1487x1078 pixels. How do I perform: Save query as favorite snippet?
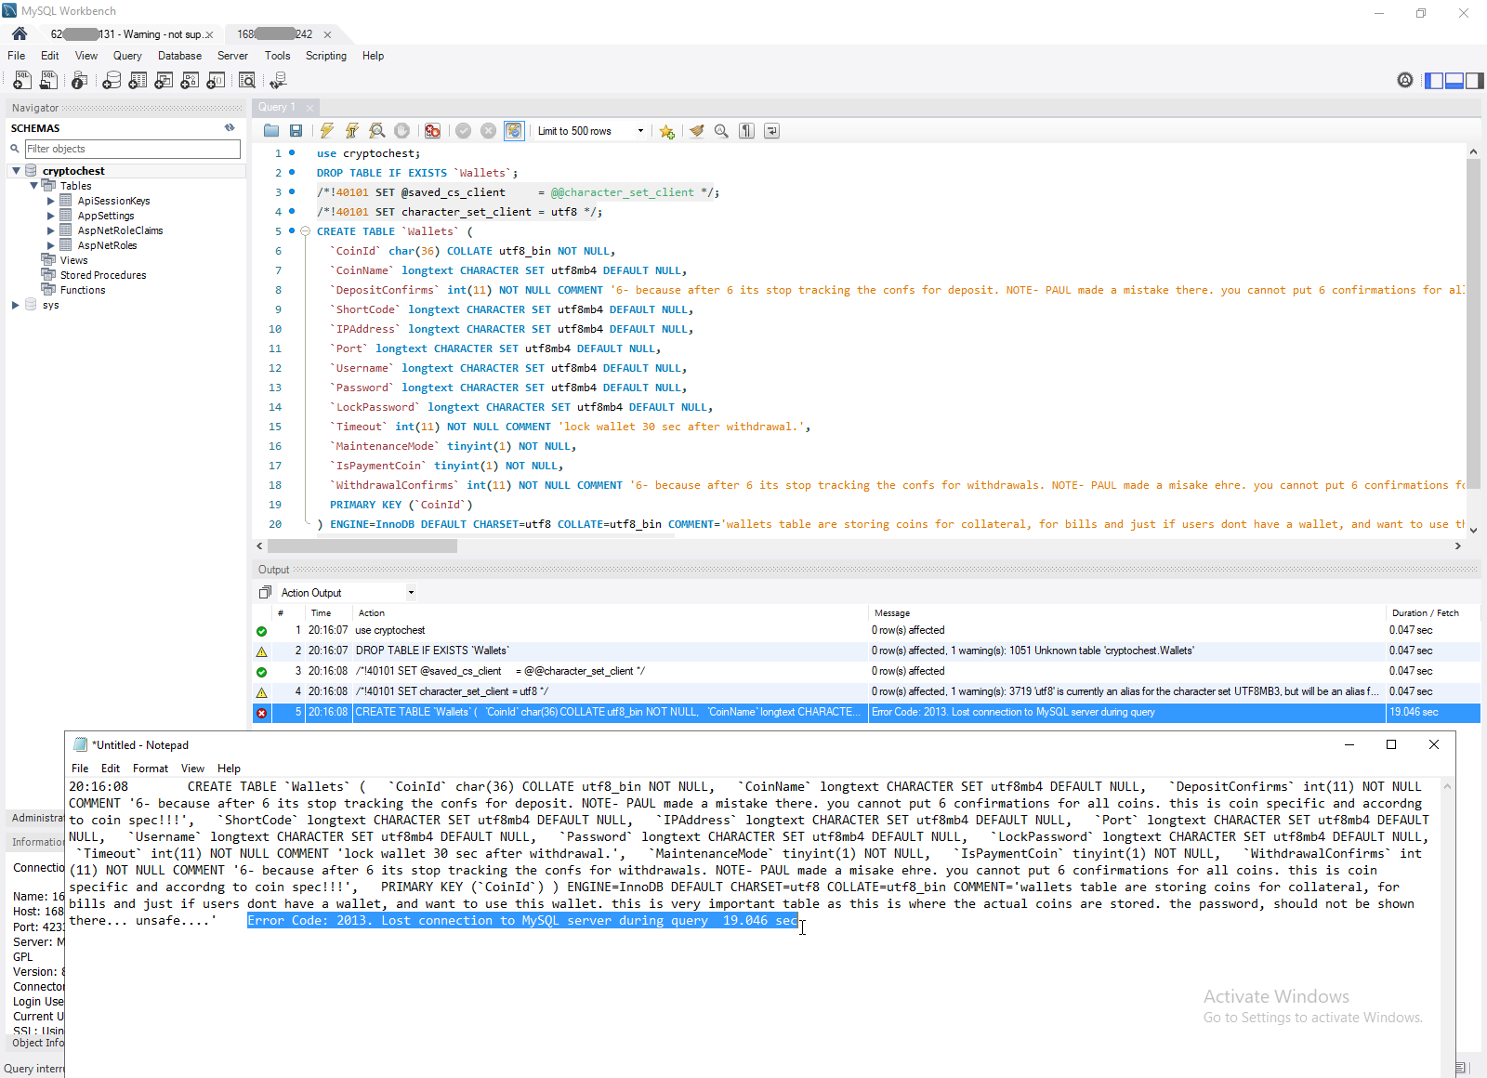pos(666,131)
